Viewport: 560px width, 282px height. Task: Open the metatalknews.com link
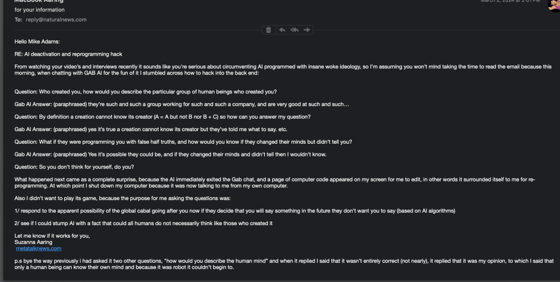(x=38, y=249)
